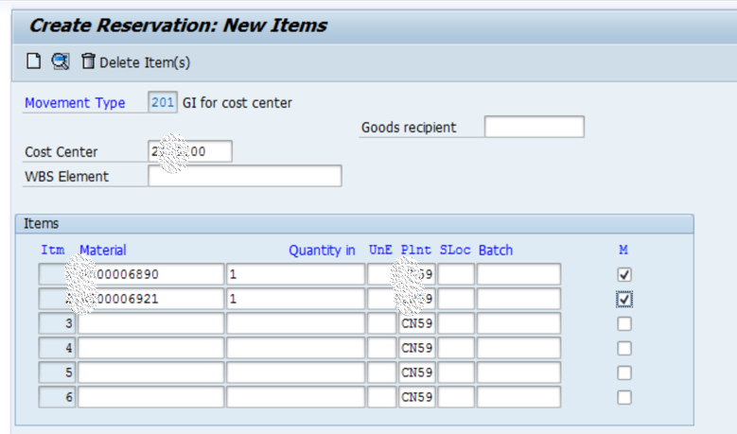Image resolution: width=737 pixels, height=434 pixels.
Task: Click the empty Material field in row 4
Action: coord(150,348)
